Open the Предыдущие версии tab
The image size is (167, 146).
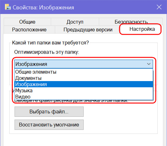88,30
